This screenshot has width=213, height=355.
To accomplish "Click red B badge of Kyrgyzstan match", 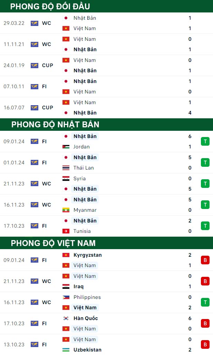I will pos(205,260).
